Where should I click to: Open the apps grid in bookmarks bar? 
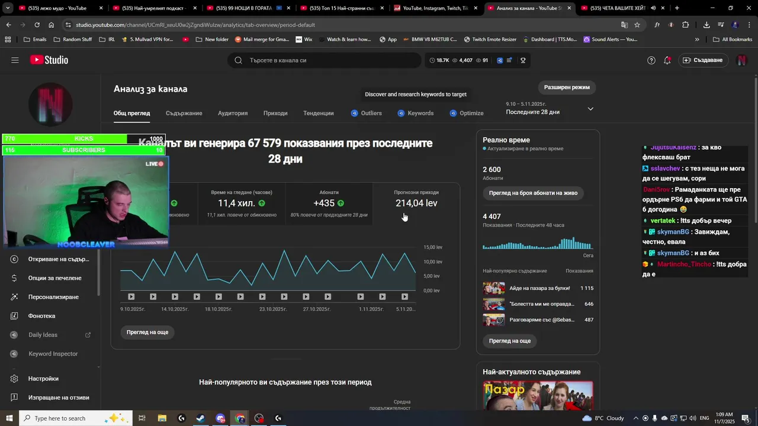[x=8, y=40]
